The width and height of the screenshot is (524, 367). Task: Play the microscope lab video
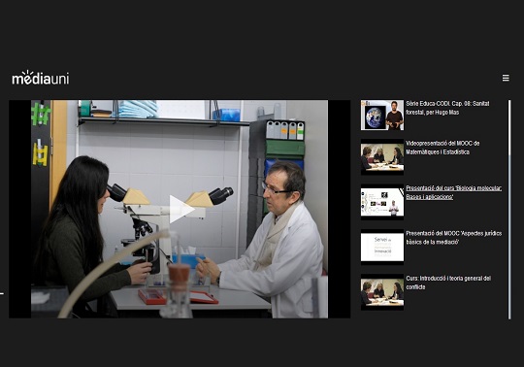click(x=181, y=210)
